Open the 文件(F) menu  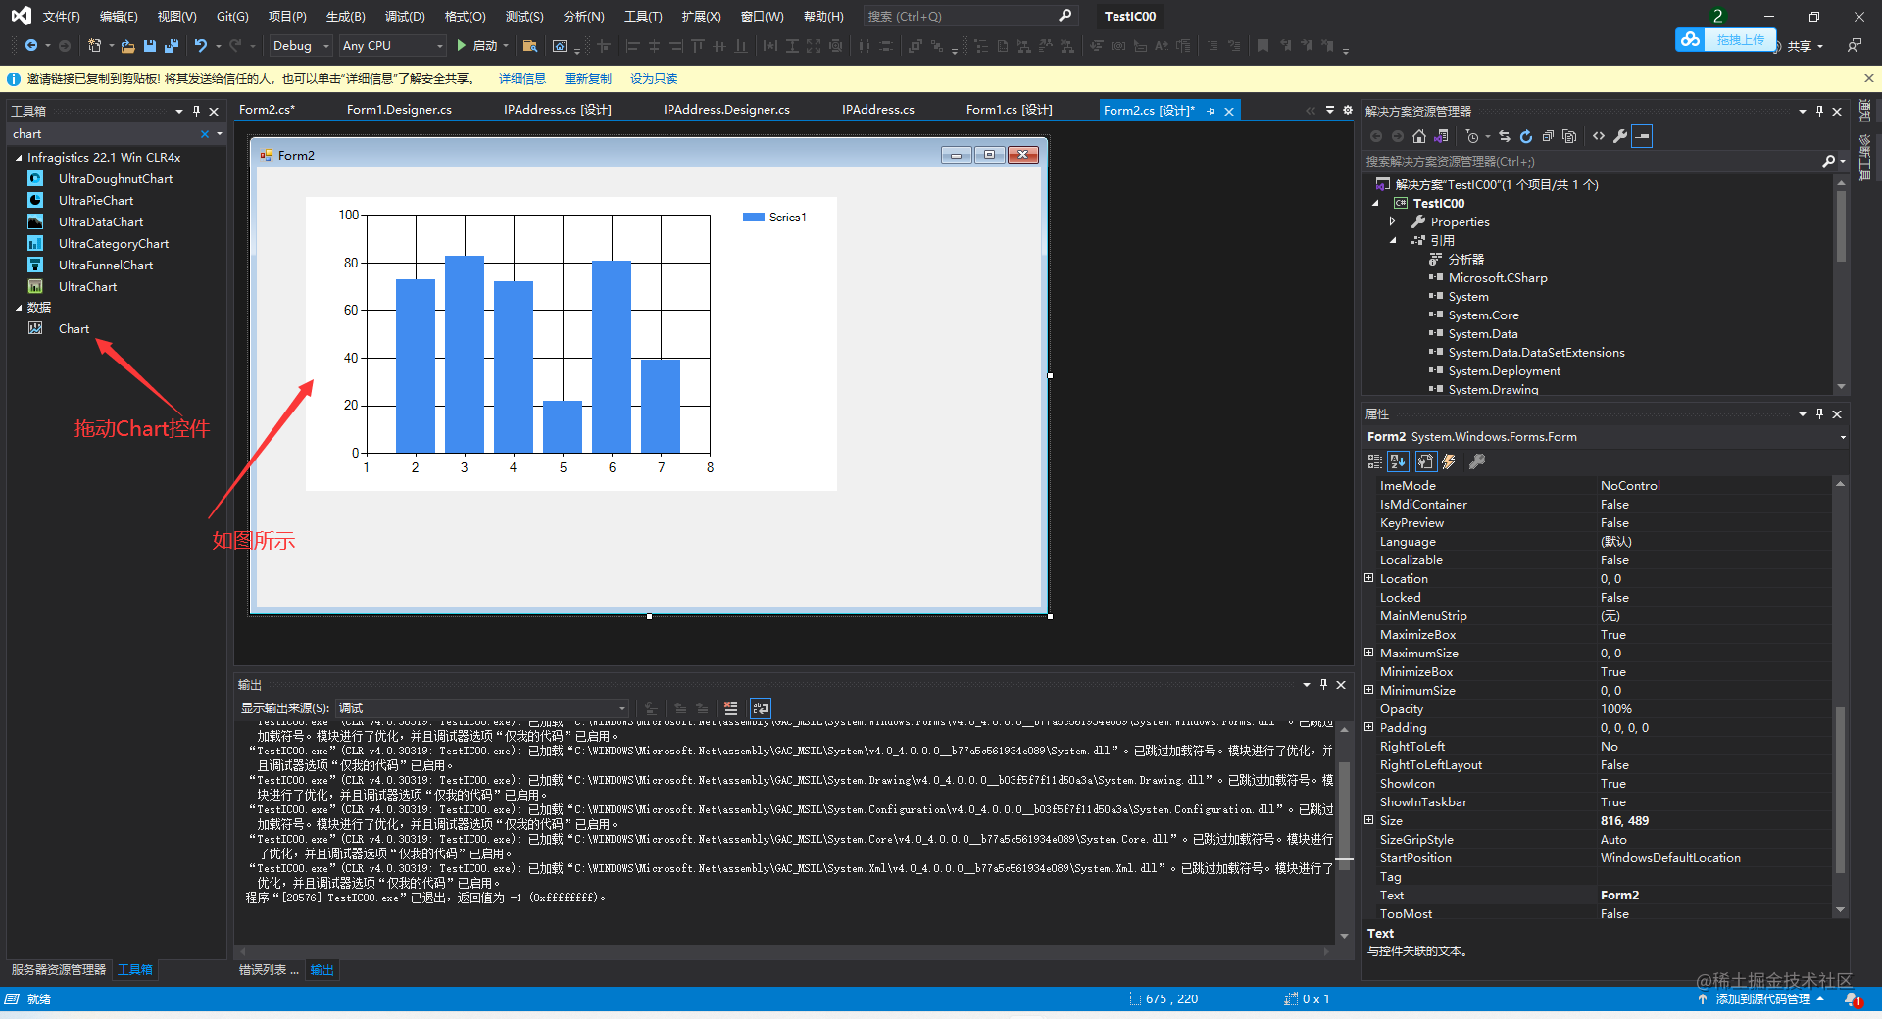pos(61,16)
